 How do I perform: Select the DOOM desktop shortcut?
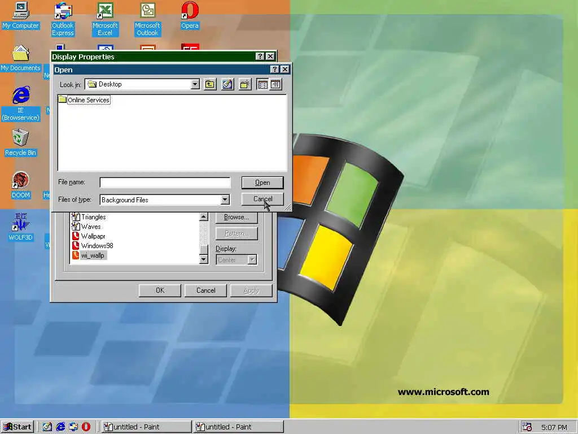tap(21, 185)
